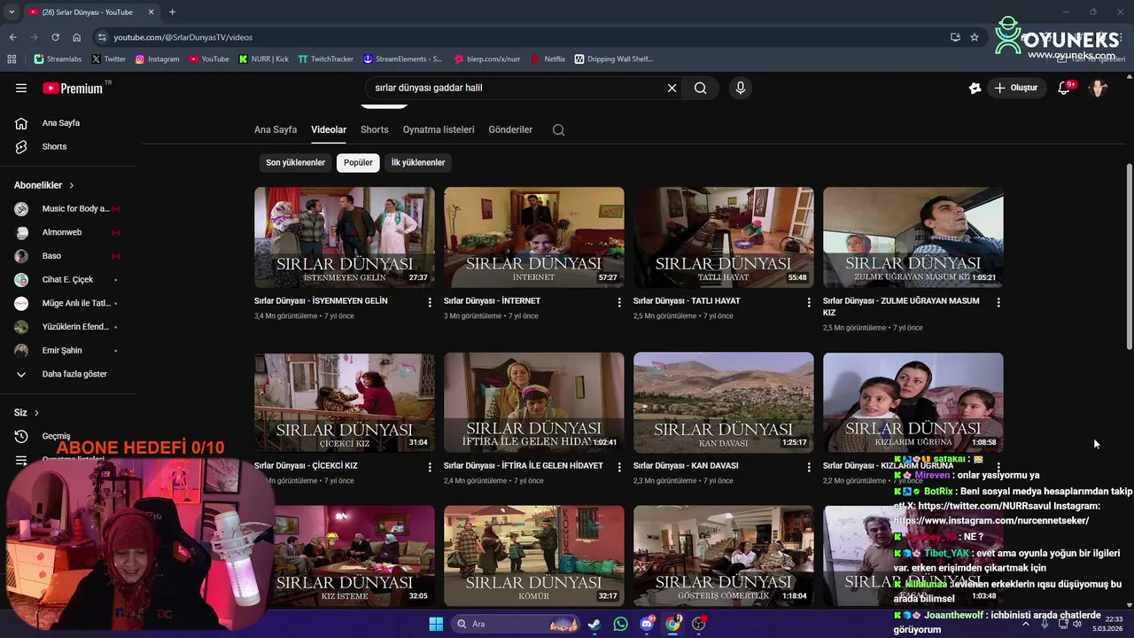Switch to the Videolar tab
Image resolution: width=1134 pixels, height=638 pixels.
(329, 129)
